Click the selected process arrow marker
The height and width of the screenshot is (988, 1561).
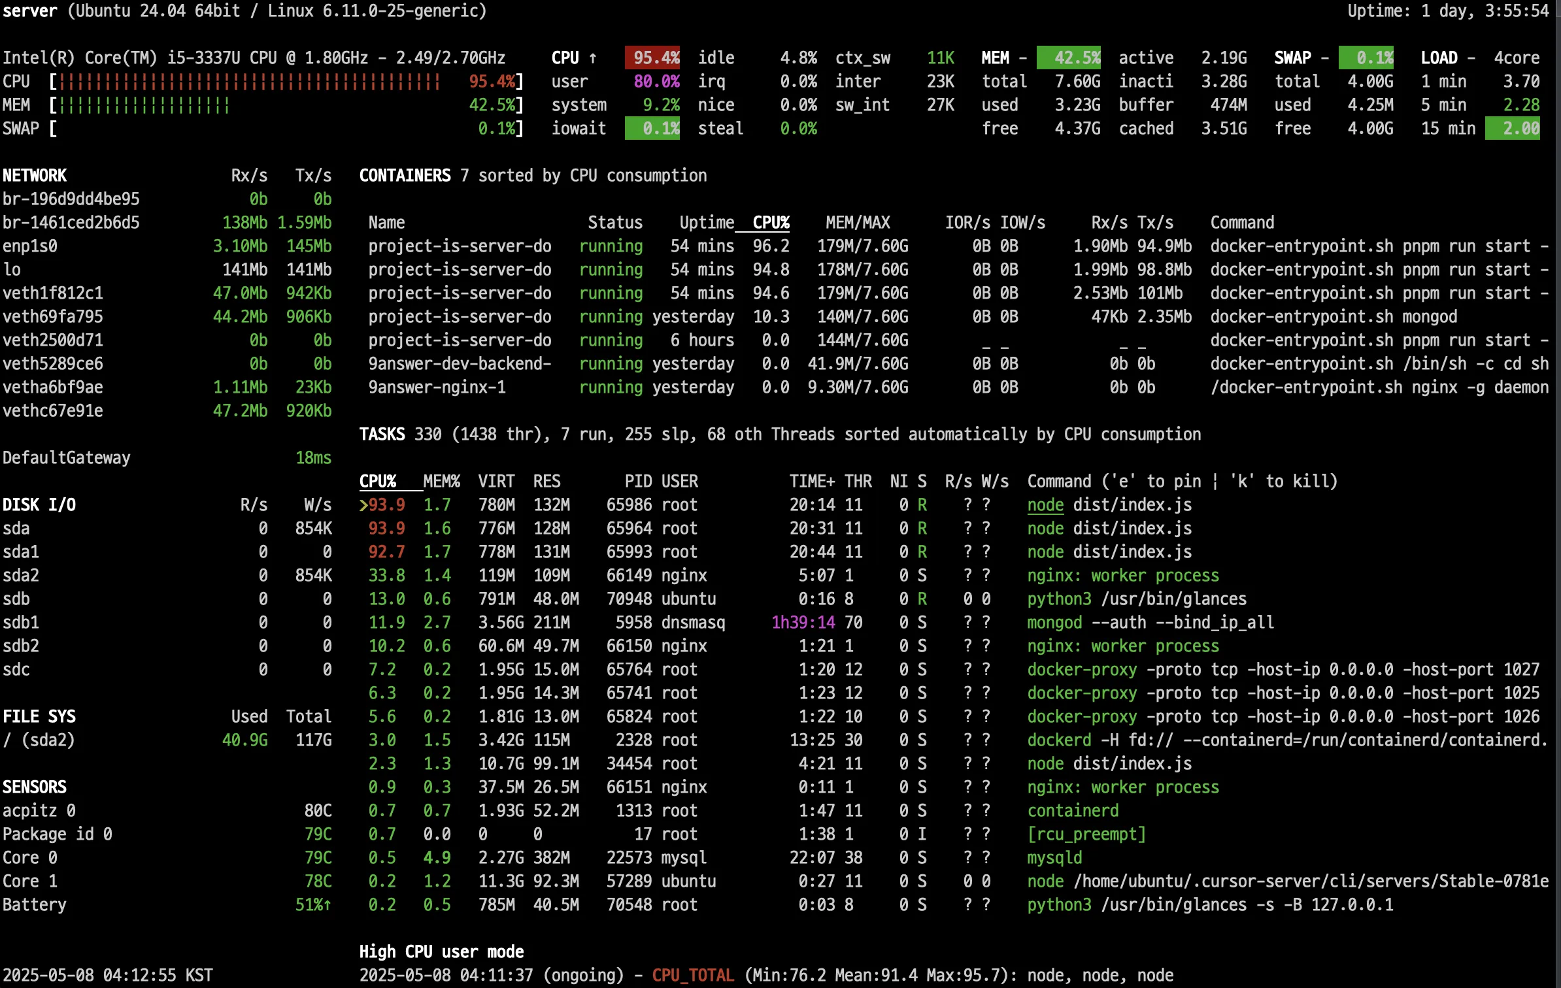[x=363, y=505]
